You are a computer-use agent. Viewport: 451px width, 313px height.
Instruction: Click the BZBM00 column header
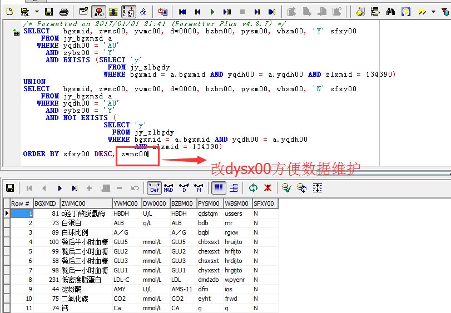click(x=183, y=203)
